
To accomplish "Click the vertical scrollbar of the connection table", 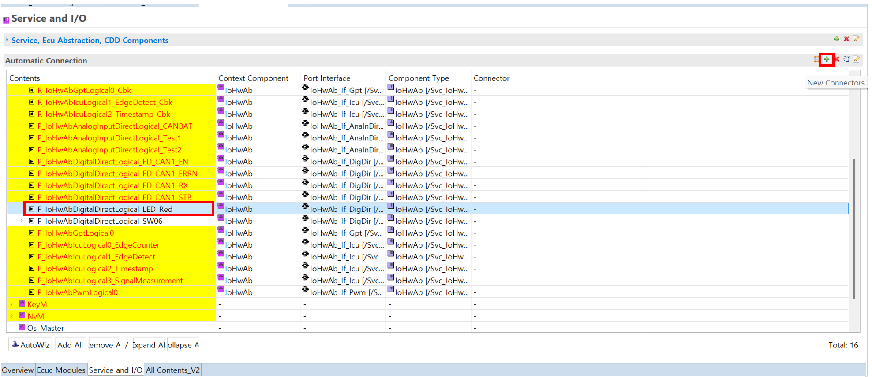I will point(854,229).
